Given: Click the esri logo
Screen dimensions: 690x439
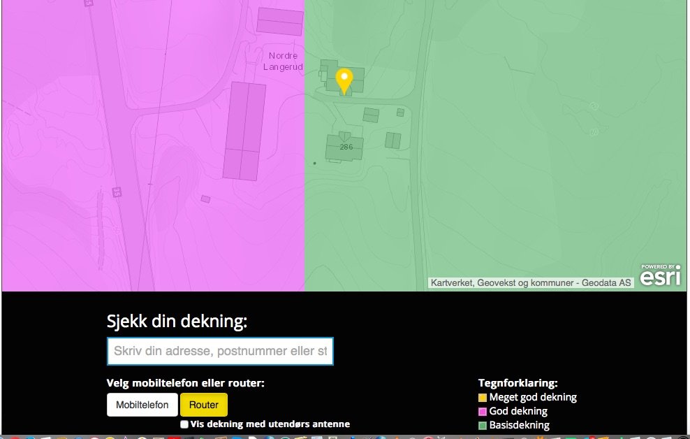Looking at the screenshot, I should pyautogui.click(x=660, y=275).
